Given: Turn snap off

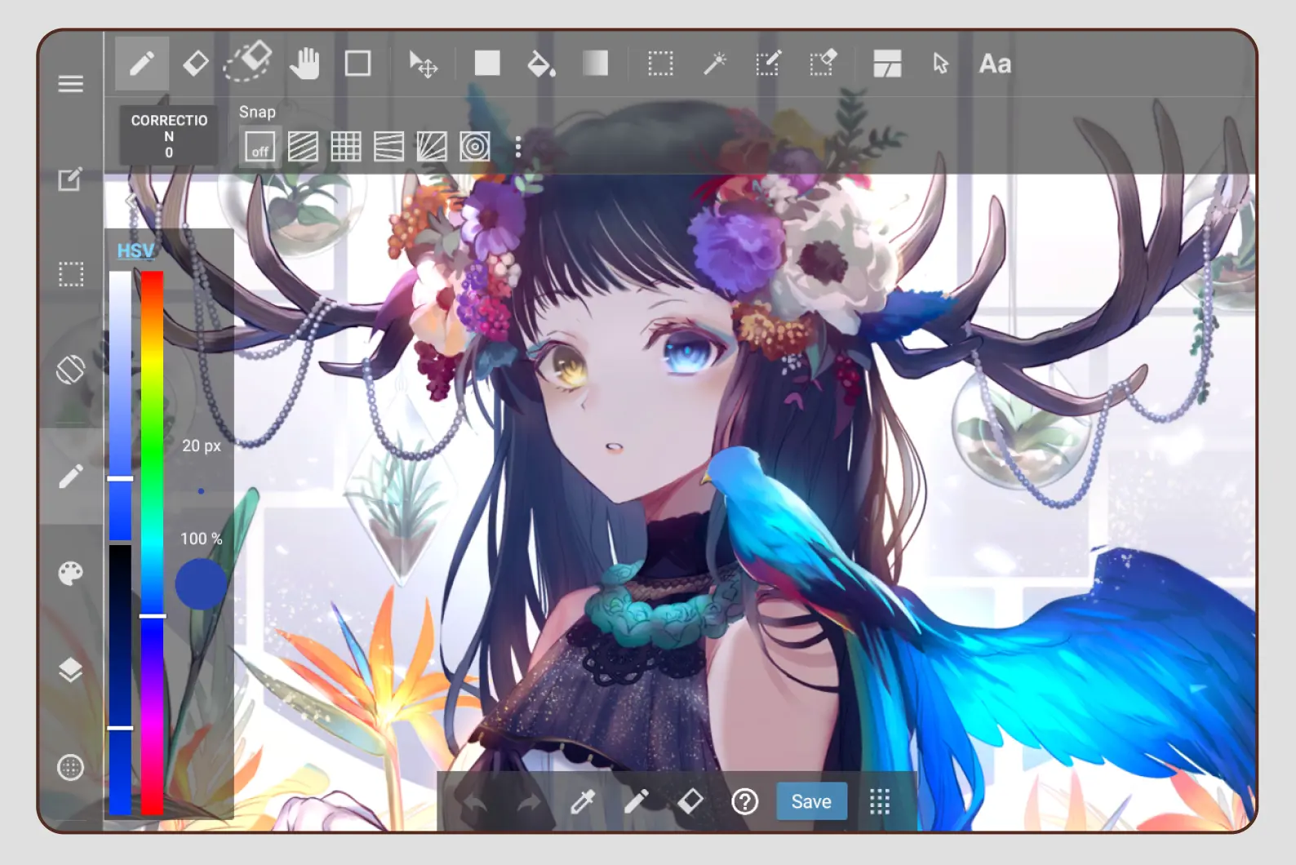Looking at the screenshot, I should [260, 147].
